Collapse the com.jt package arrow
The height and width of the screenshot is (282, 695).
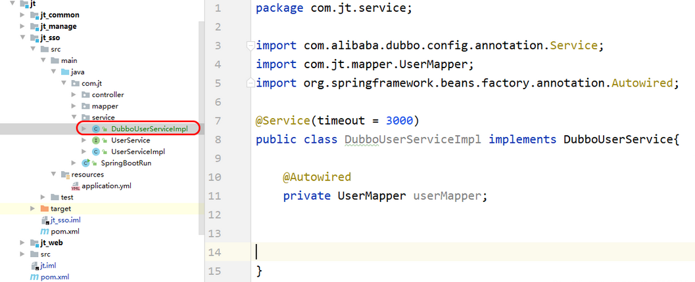[x=63, y=83]
